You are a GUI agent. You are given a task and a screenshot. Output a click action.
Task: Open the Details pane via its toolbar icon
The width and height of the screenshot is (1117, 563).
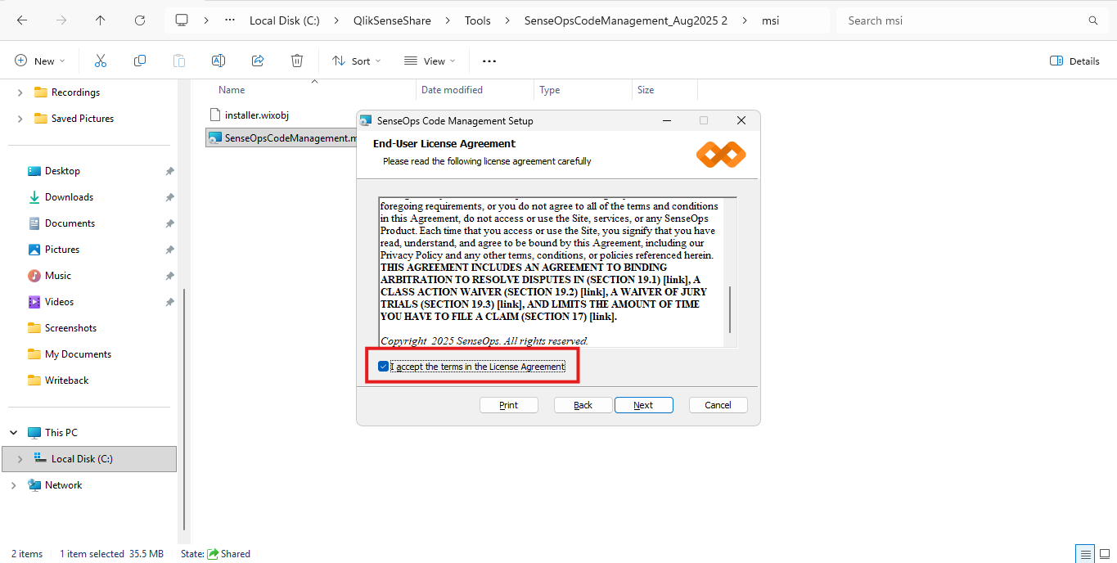click(x=1074, y=61)
